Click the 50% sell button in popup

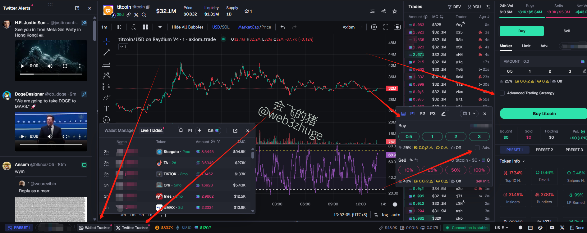pos(456,170)
